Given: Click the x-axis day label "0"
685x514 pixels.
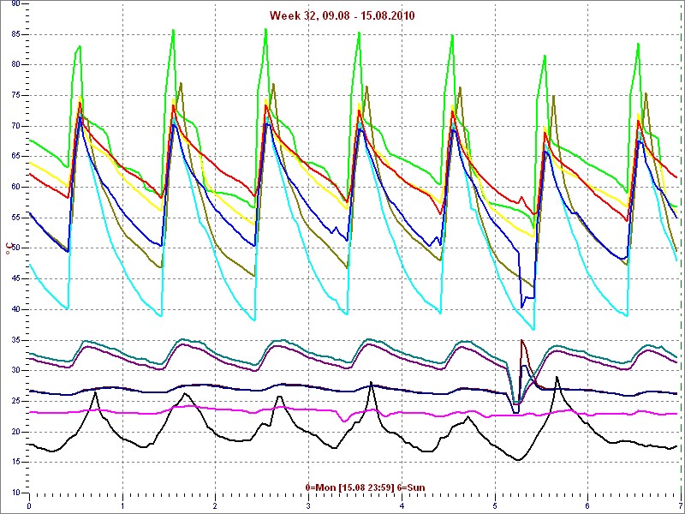Looking at the screenshot, I should coord(29,506).
